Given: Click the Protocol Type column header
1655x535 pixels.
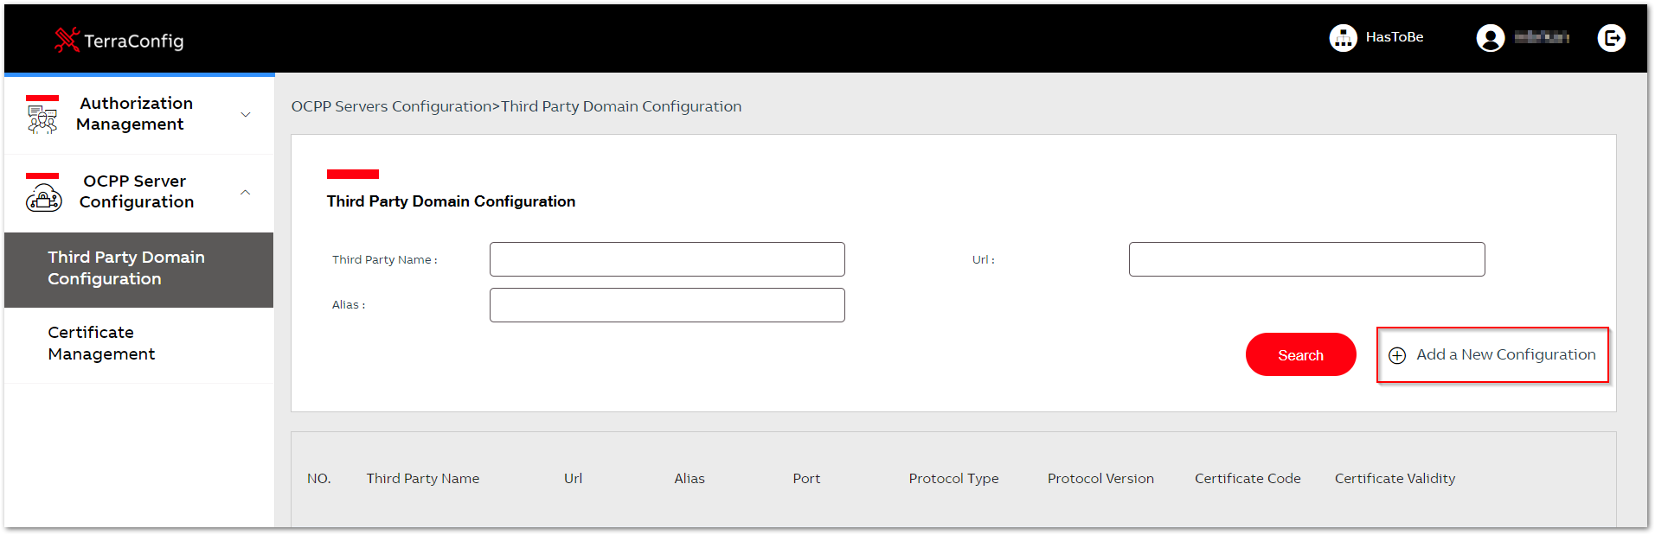Looking at the screenshot, I should (x=953, y=479).
